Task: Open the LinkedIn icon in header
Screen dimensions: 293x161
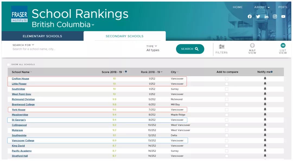Action: (266, 17)
